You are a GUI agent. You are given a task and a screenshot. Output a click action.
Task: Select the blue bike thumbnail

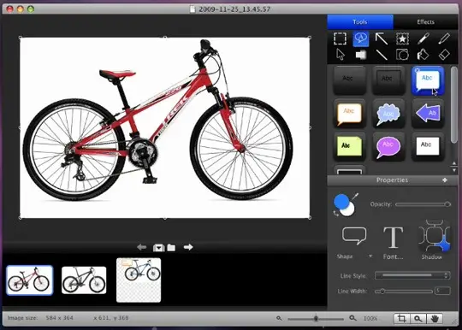pos(139,280)
